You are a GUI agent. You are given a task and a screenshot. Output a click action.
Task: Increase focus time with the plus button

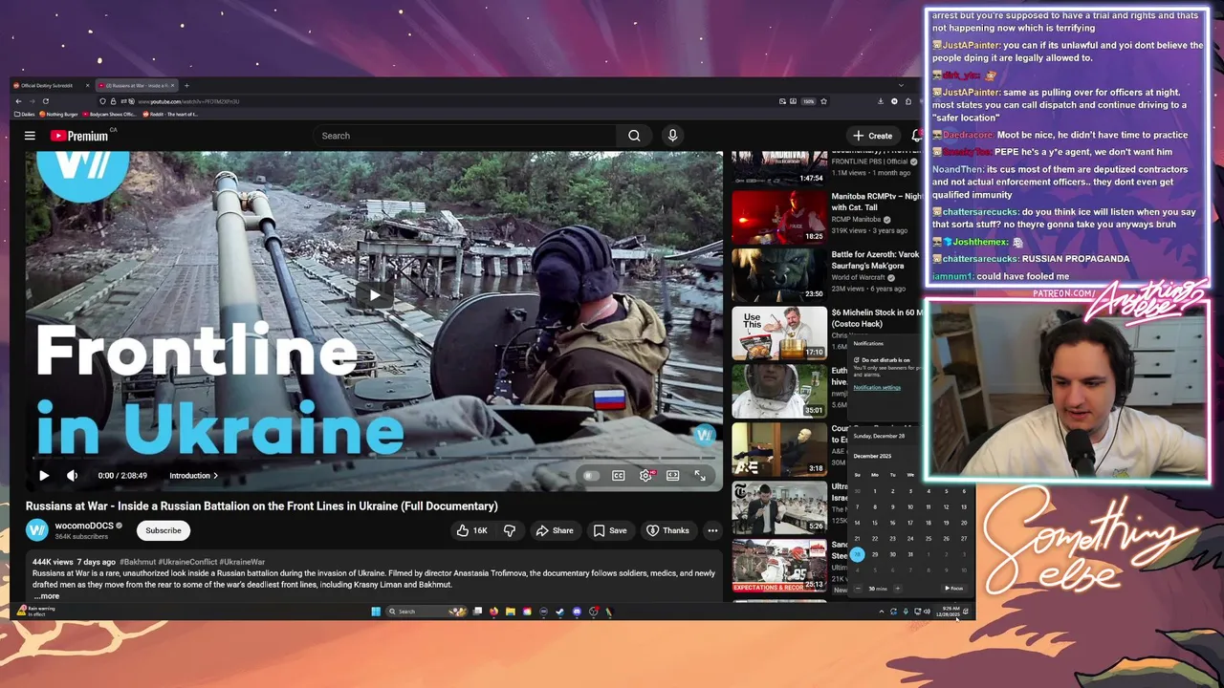(x=897, y=589)
